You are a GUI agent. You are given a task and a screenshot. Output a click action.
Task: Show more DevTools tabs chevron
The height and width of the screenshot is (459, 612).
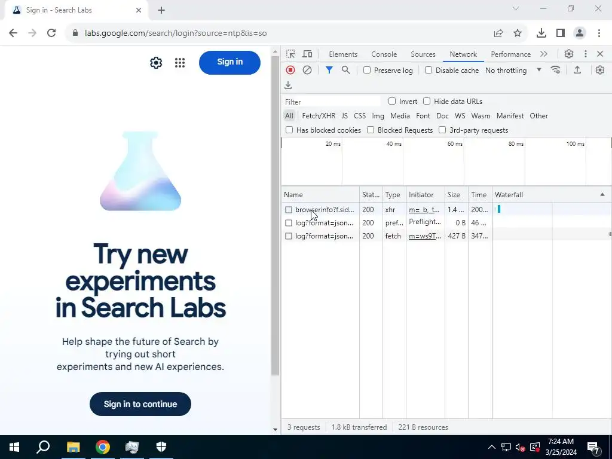[x=544, y=54]
